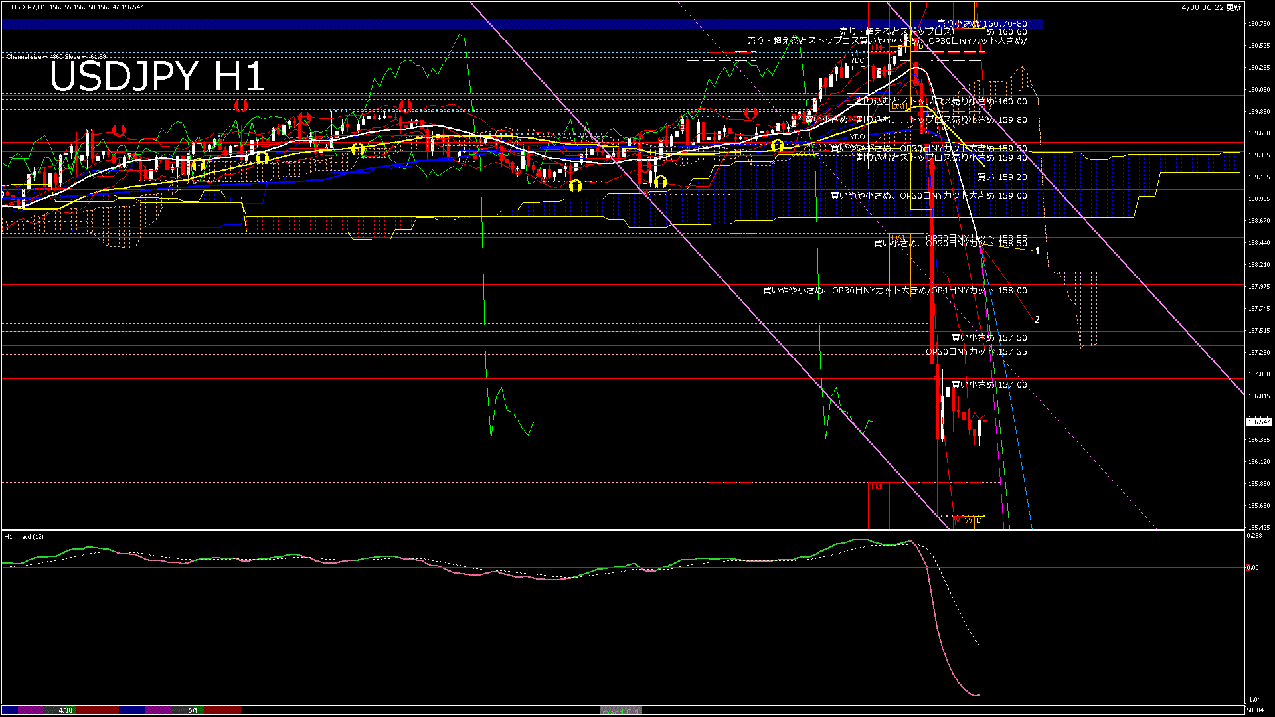
Task: Toggle the green 'macd ON' button
Action: tap(621, 711)
